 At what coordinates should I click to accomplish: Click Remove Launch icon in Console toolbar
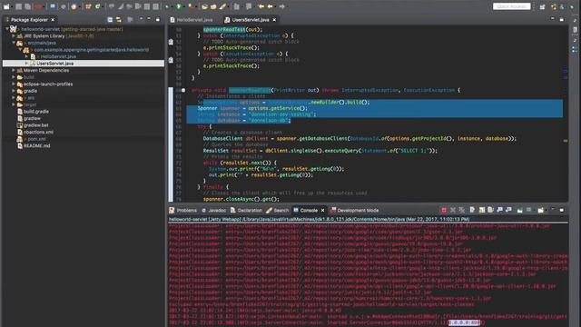pyautogui.click(x=453, y=210)
